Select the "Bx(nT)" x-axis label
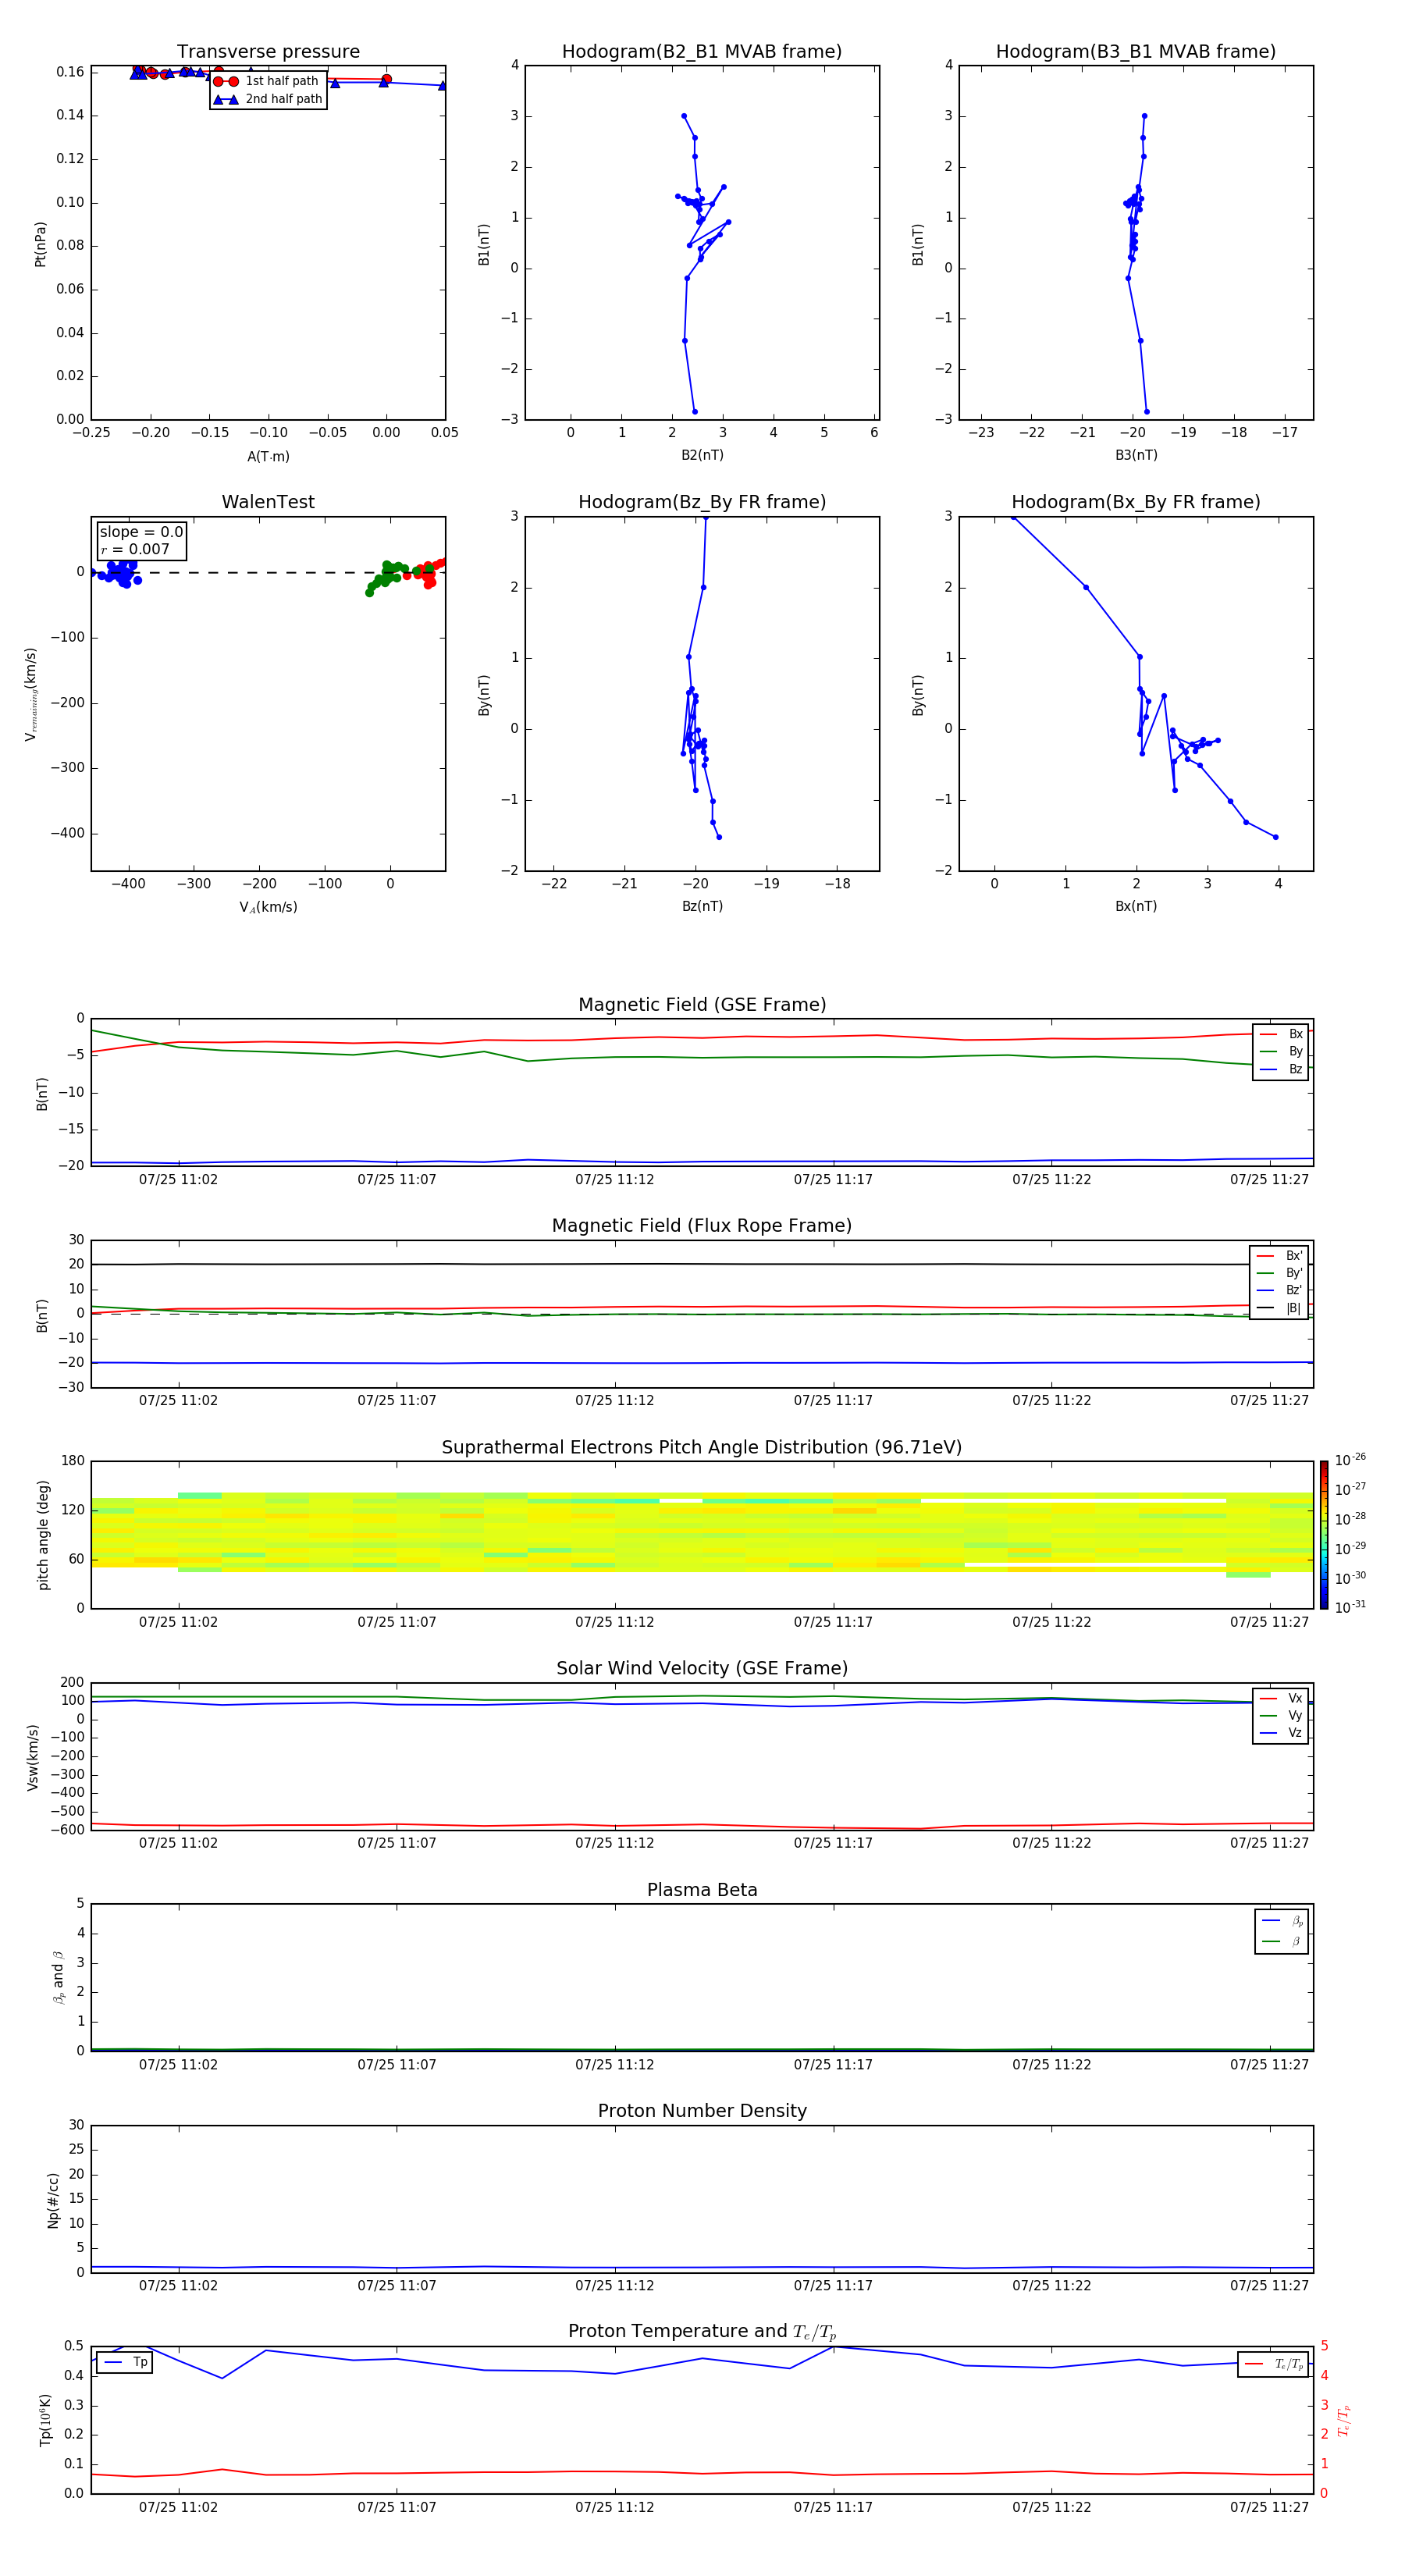 1136,906
